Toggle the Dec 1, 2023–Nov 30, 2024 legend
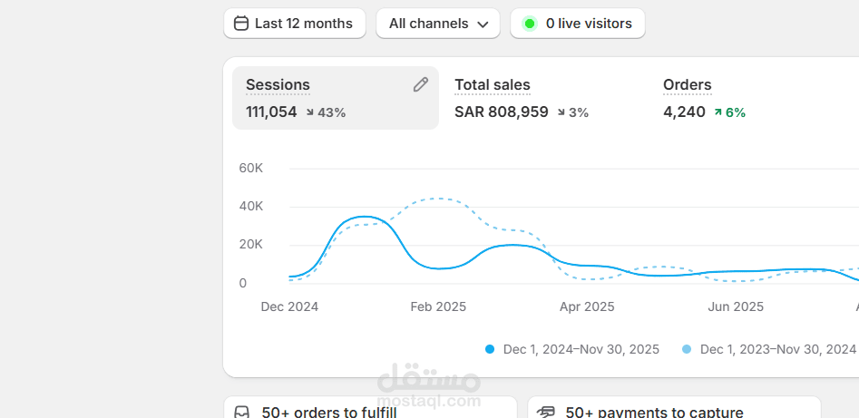The width and height of the screenshot is (859, 418). coord(768,349)
